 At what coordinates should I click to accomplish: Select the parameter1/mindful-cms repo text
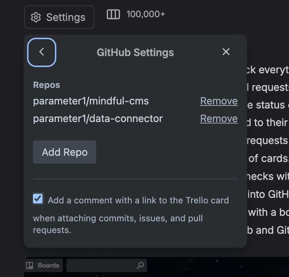click(x=91, y=101)
